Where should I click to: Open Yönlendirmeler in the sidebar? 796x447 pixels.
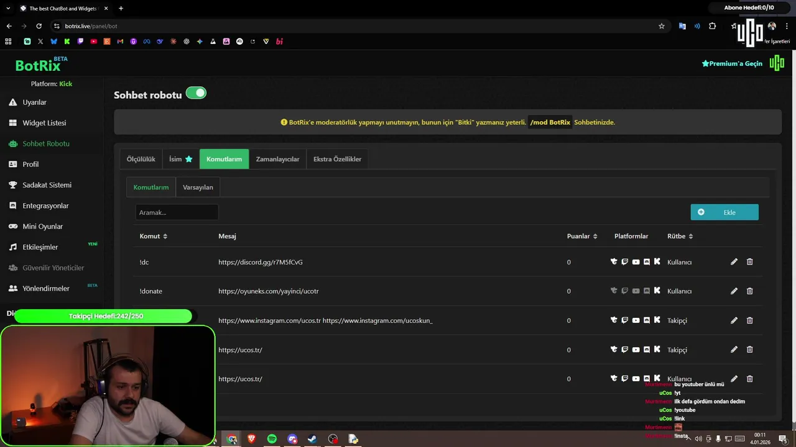pos(46,289)
